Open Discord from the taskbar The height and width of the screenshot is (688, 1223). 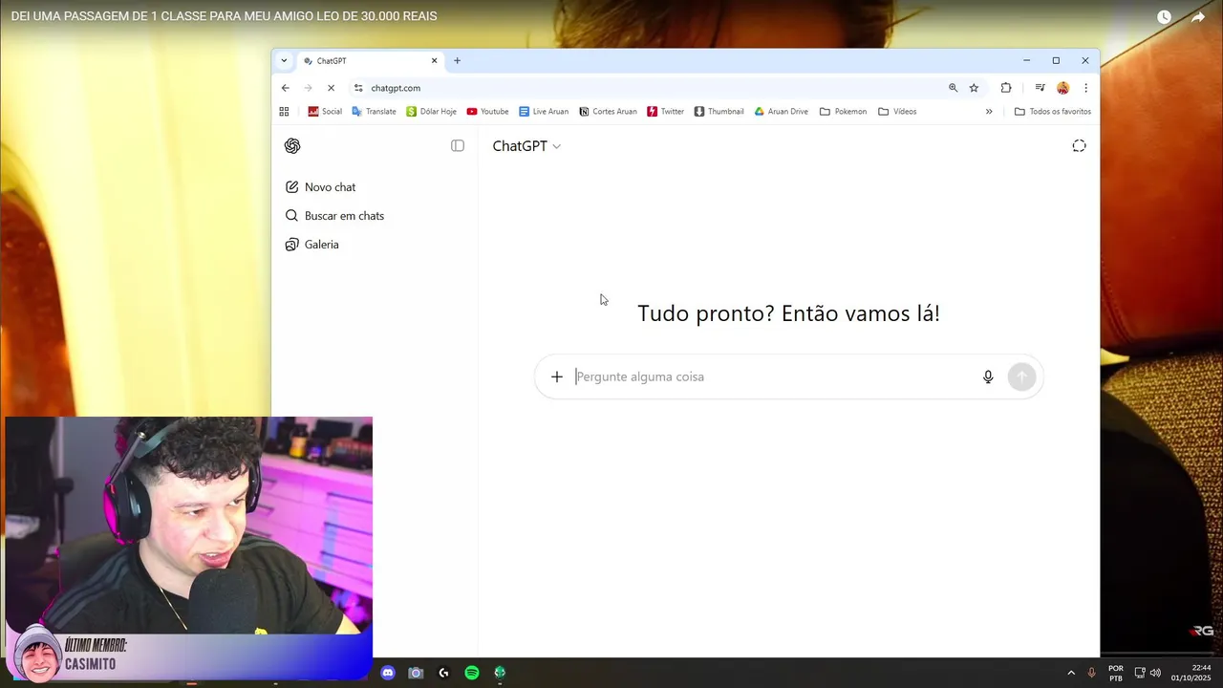pos(387,673)
